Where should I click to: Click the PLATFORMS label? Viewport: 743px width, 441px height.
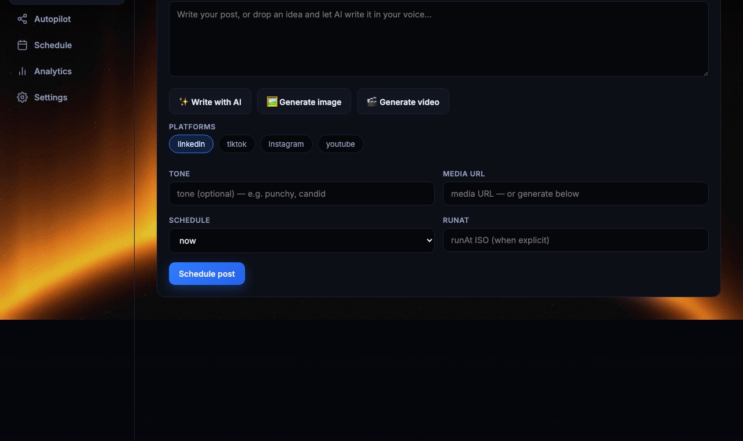[192, 126]
